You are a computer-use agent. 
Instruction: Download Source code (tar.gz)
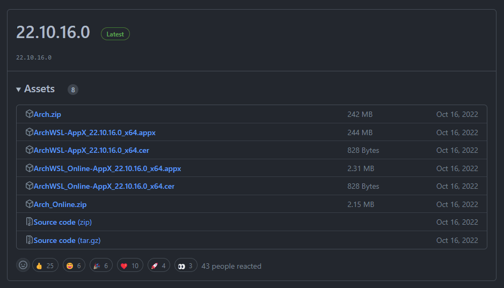[x=67, y=240]
